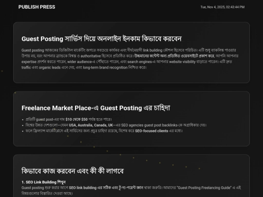263x197 pixels.
Task: Click the bold 'link building' text in the intro
Action: [x=152, y=50]
